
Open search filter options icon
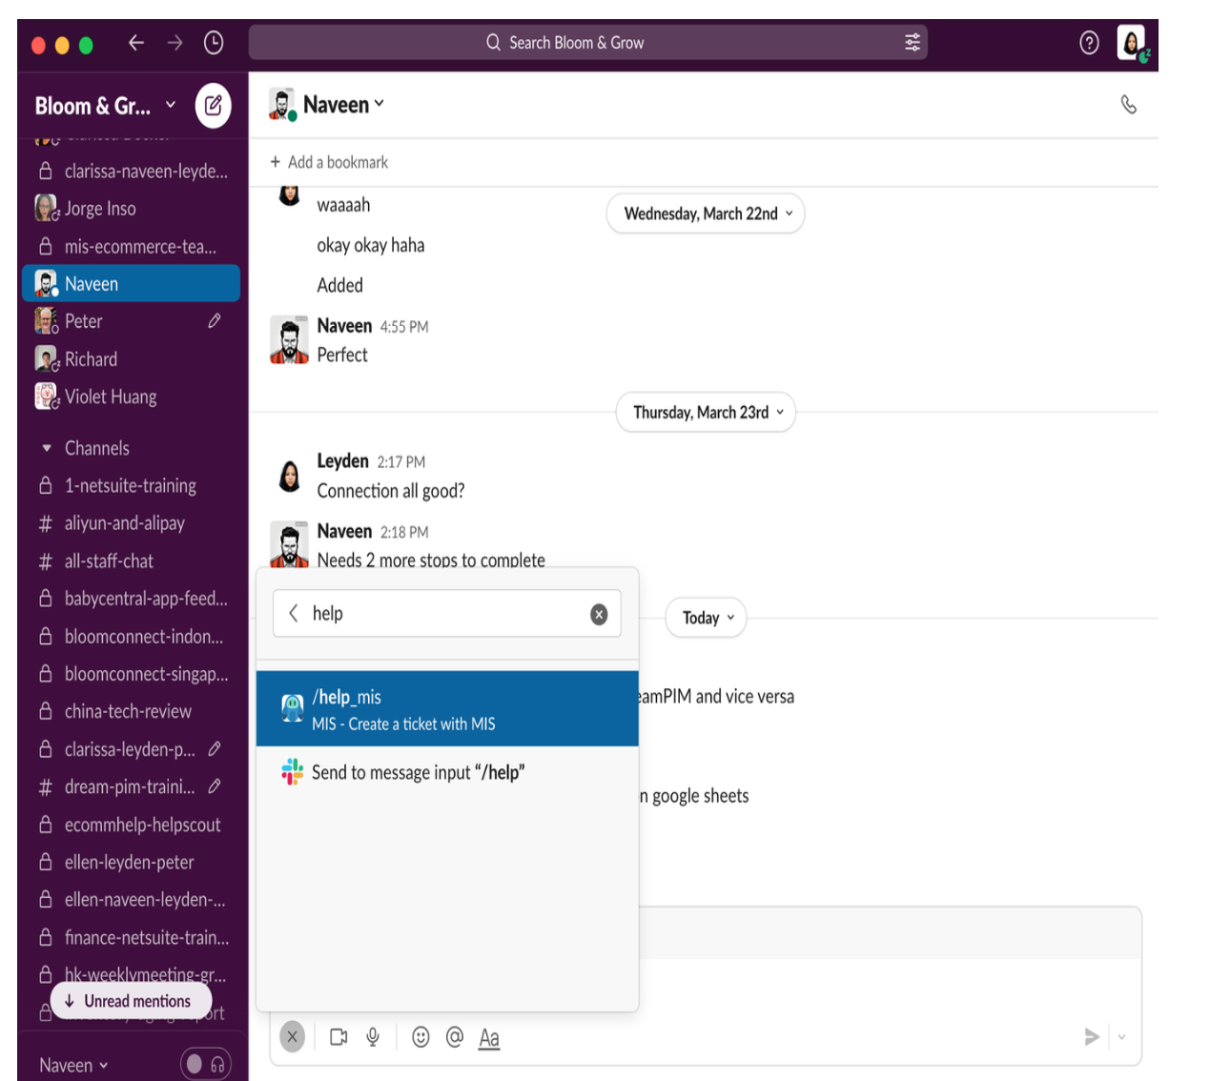[x=913, y=42]
